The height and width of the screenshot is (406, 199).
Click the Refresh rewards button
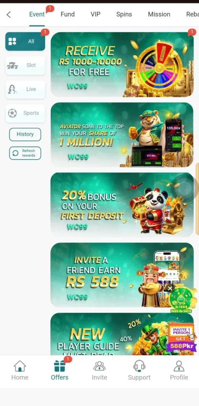click(25, 153)
